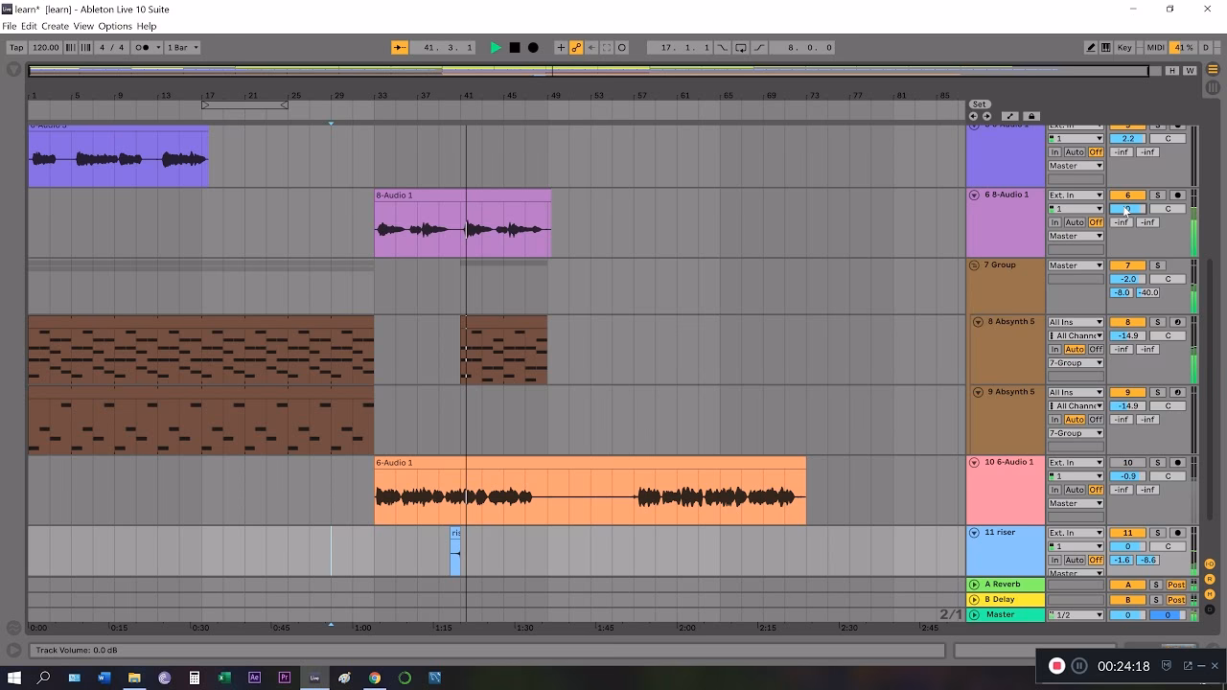Open the Ext. In input dropdown on track 11 riser
Viewport: 1227px width, 690px height.
click(1076, 532)
